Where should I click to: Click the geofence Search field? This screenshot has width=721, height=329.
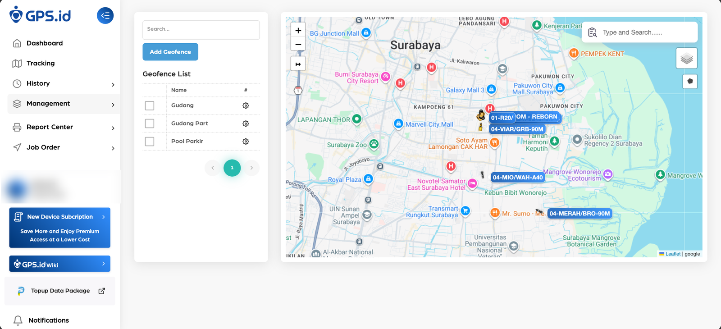point(201,30)
